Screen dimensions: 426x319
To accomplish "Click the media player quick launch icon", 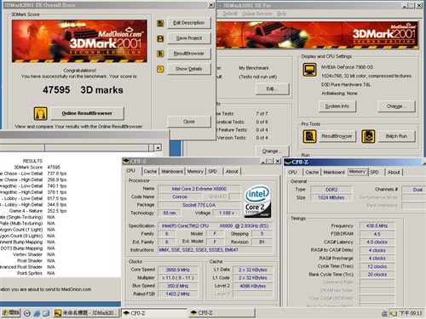I will tap(27, 313).
